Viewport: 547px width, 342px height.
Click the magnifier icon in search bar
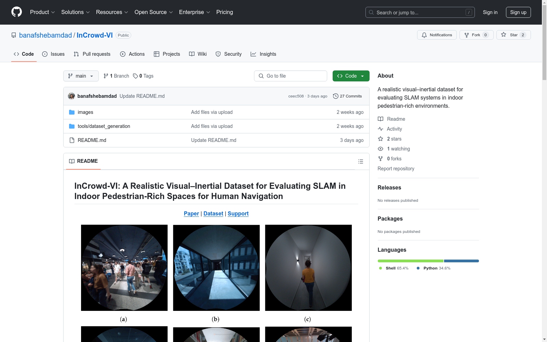pos(371,12)
